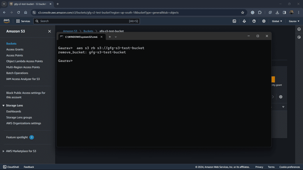Screen dimensions: 303x170
Task: Open AWS Organizations settings
Action: 24,123
